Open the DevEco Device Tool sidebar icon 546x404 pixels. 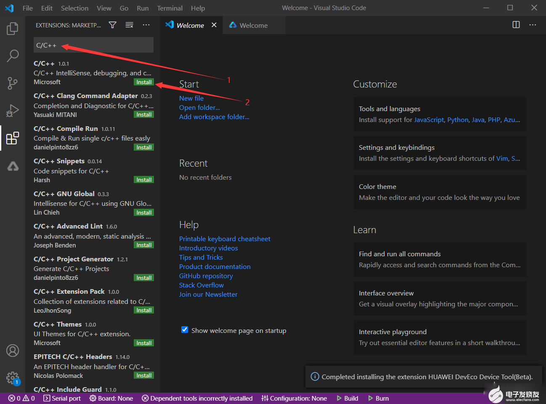[x=13, y=166]
